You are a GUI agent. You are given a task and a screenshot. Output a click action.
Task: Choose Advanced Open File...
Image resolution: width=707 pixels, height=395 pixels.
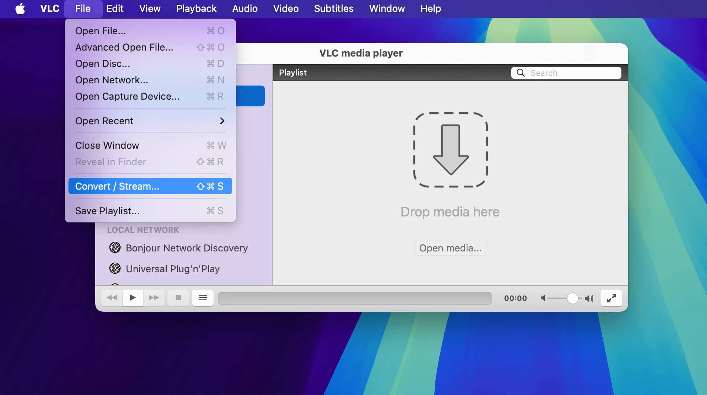pyautogui.click(x=150, y=47)
